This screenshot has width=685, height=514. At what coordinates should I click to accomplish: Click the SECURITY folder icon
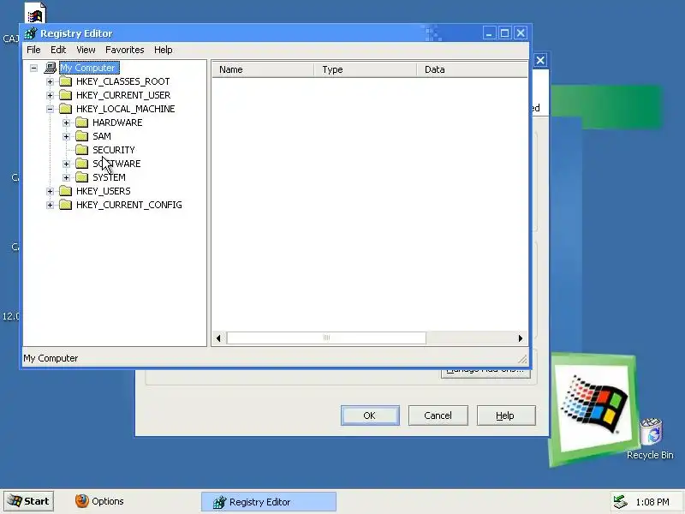pyautogui.click(x=81, y=150)
